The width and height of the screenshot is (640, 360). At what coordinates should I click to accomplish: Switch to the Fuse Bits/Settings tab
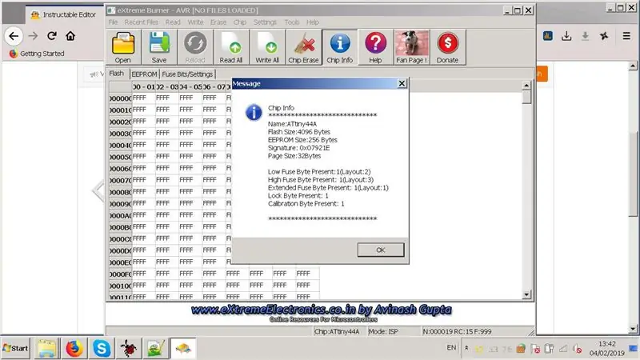[187, 74]
